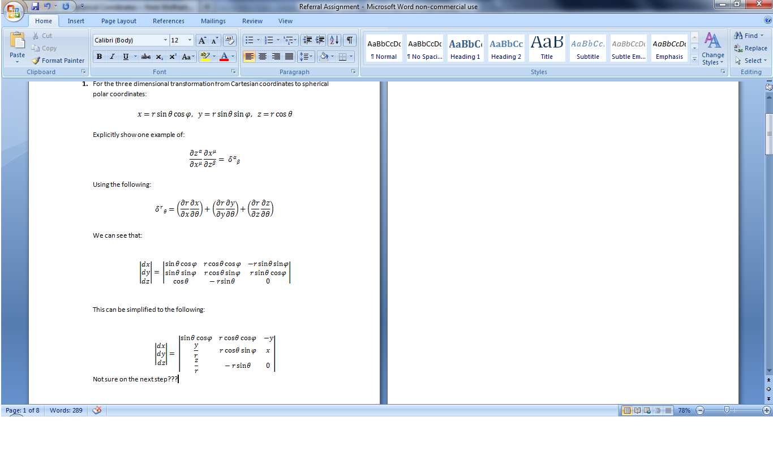Click the Microsoft Office Button
Viewport: 773px width, 455px height.
click(14, 11)
